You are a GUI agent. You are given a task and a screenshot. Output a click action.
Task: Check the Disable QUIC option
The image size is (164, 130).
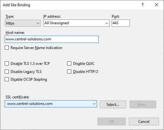point(69,64)
